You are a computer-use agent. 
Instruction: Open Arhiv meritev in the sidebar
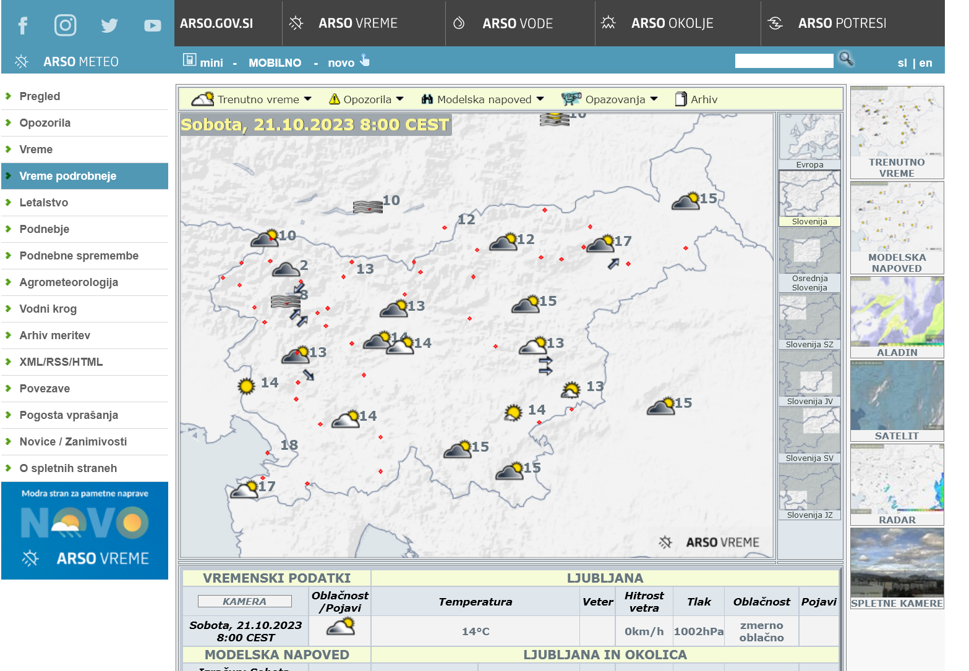coord(85,335)
